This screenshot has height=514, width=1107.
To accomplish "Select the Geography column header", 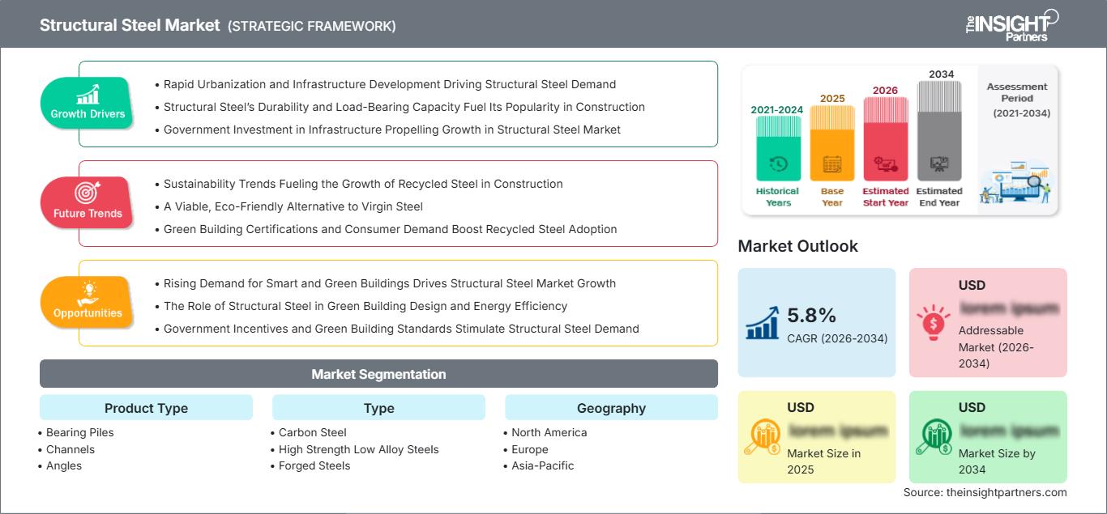I will [611, 408].
